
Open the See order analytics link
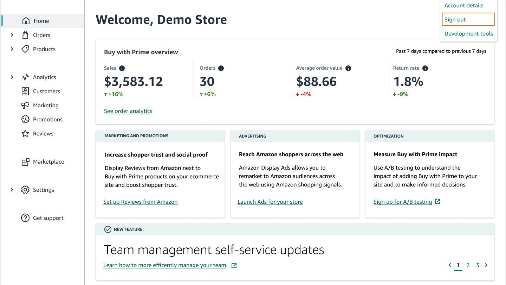click(128, 111)
